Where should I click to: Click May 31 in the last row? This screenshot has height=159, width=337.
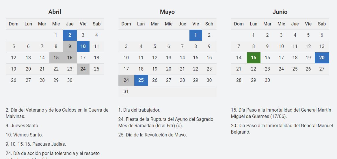(x=126, y=92)
